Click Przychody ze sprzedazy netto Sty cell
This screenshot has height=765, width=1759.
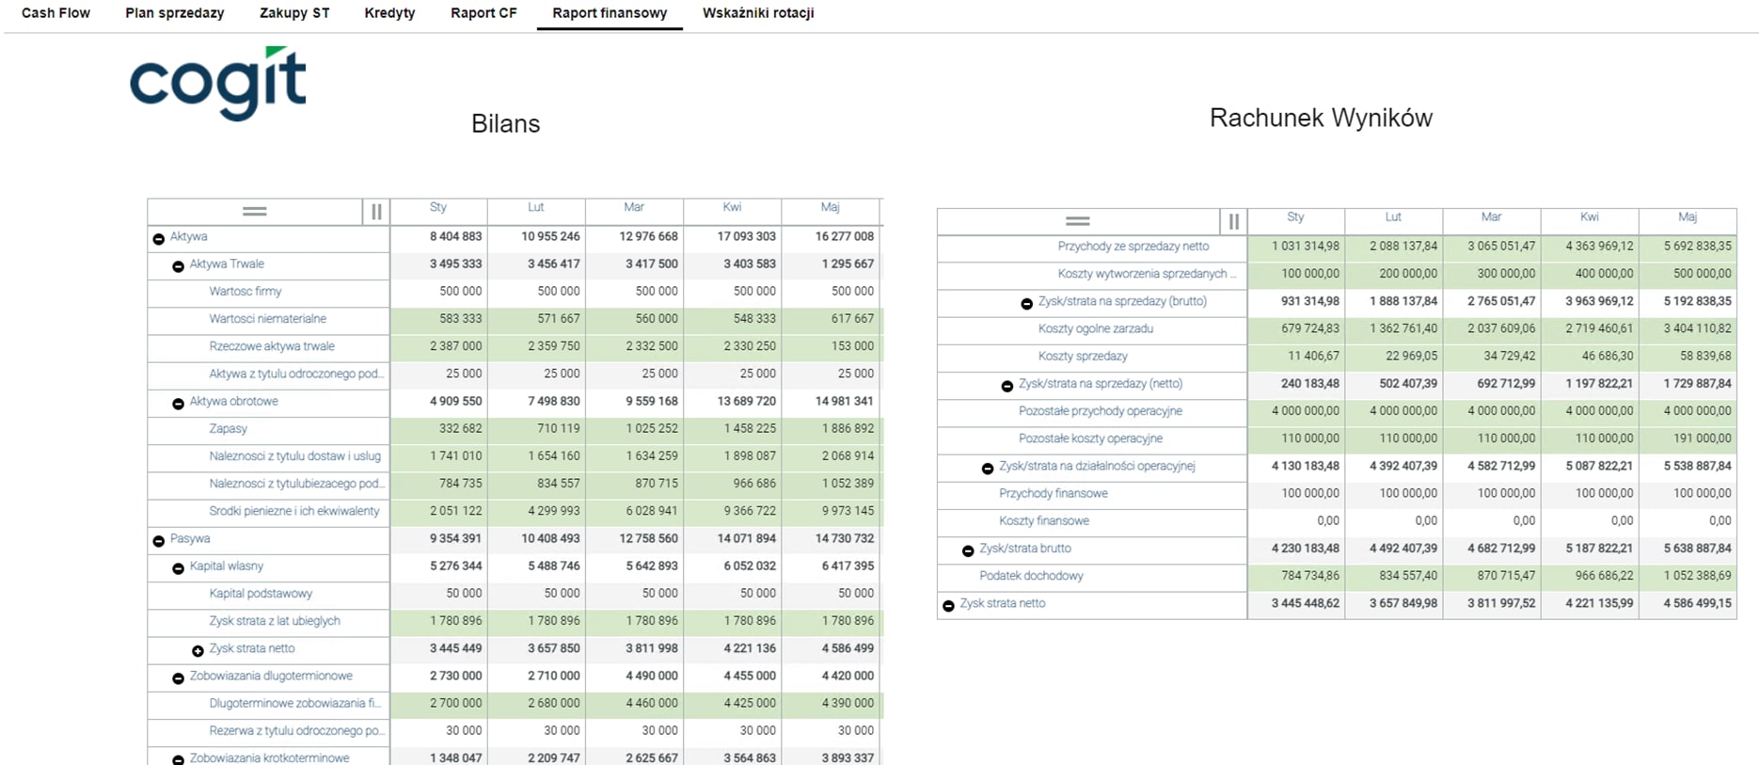tap(1296, 247)
